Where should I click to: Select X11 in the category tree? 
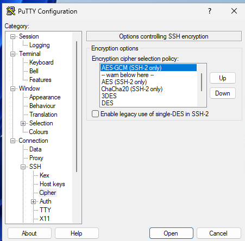(x=45, y=219)
